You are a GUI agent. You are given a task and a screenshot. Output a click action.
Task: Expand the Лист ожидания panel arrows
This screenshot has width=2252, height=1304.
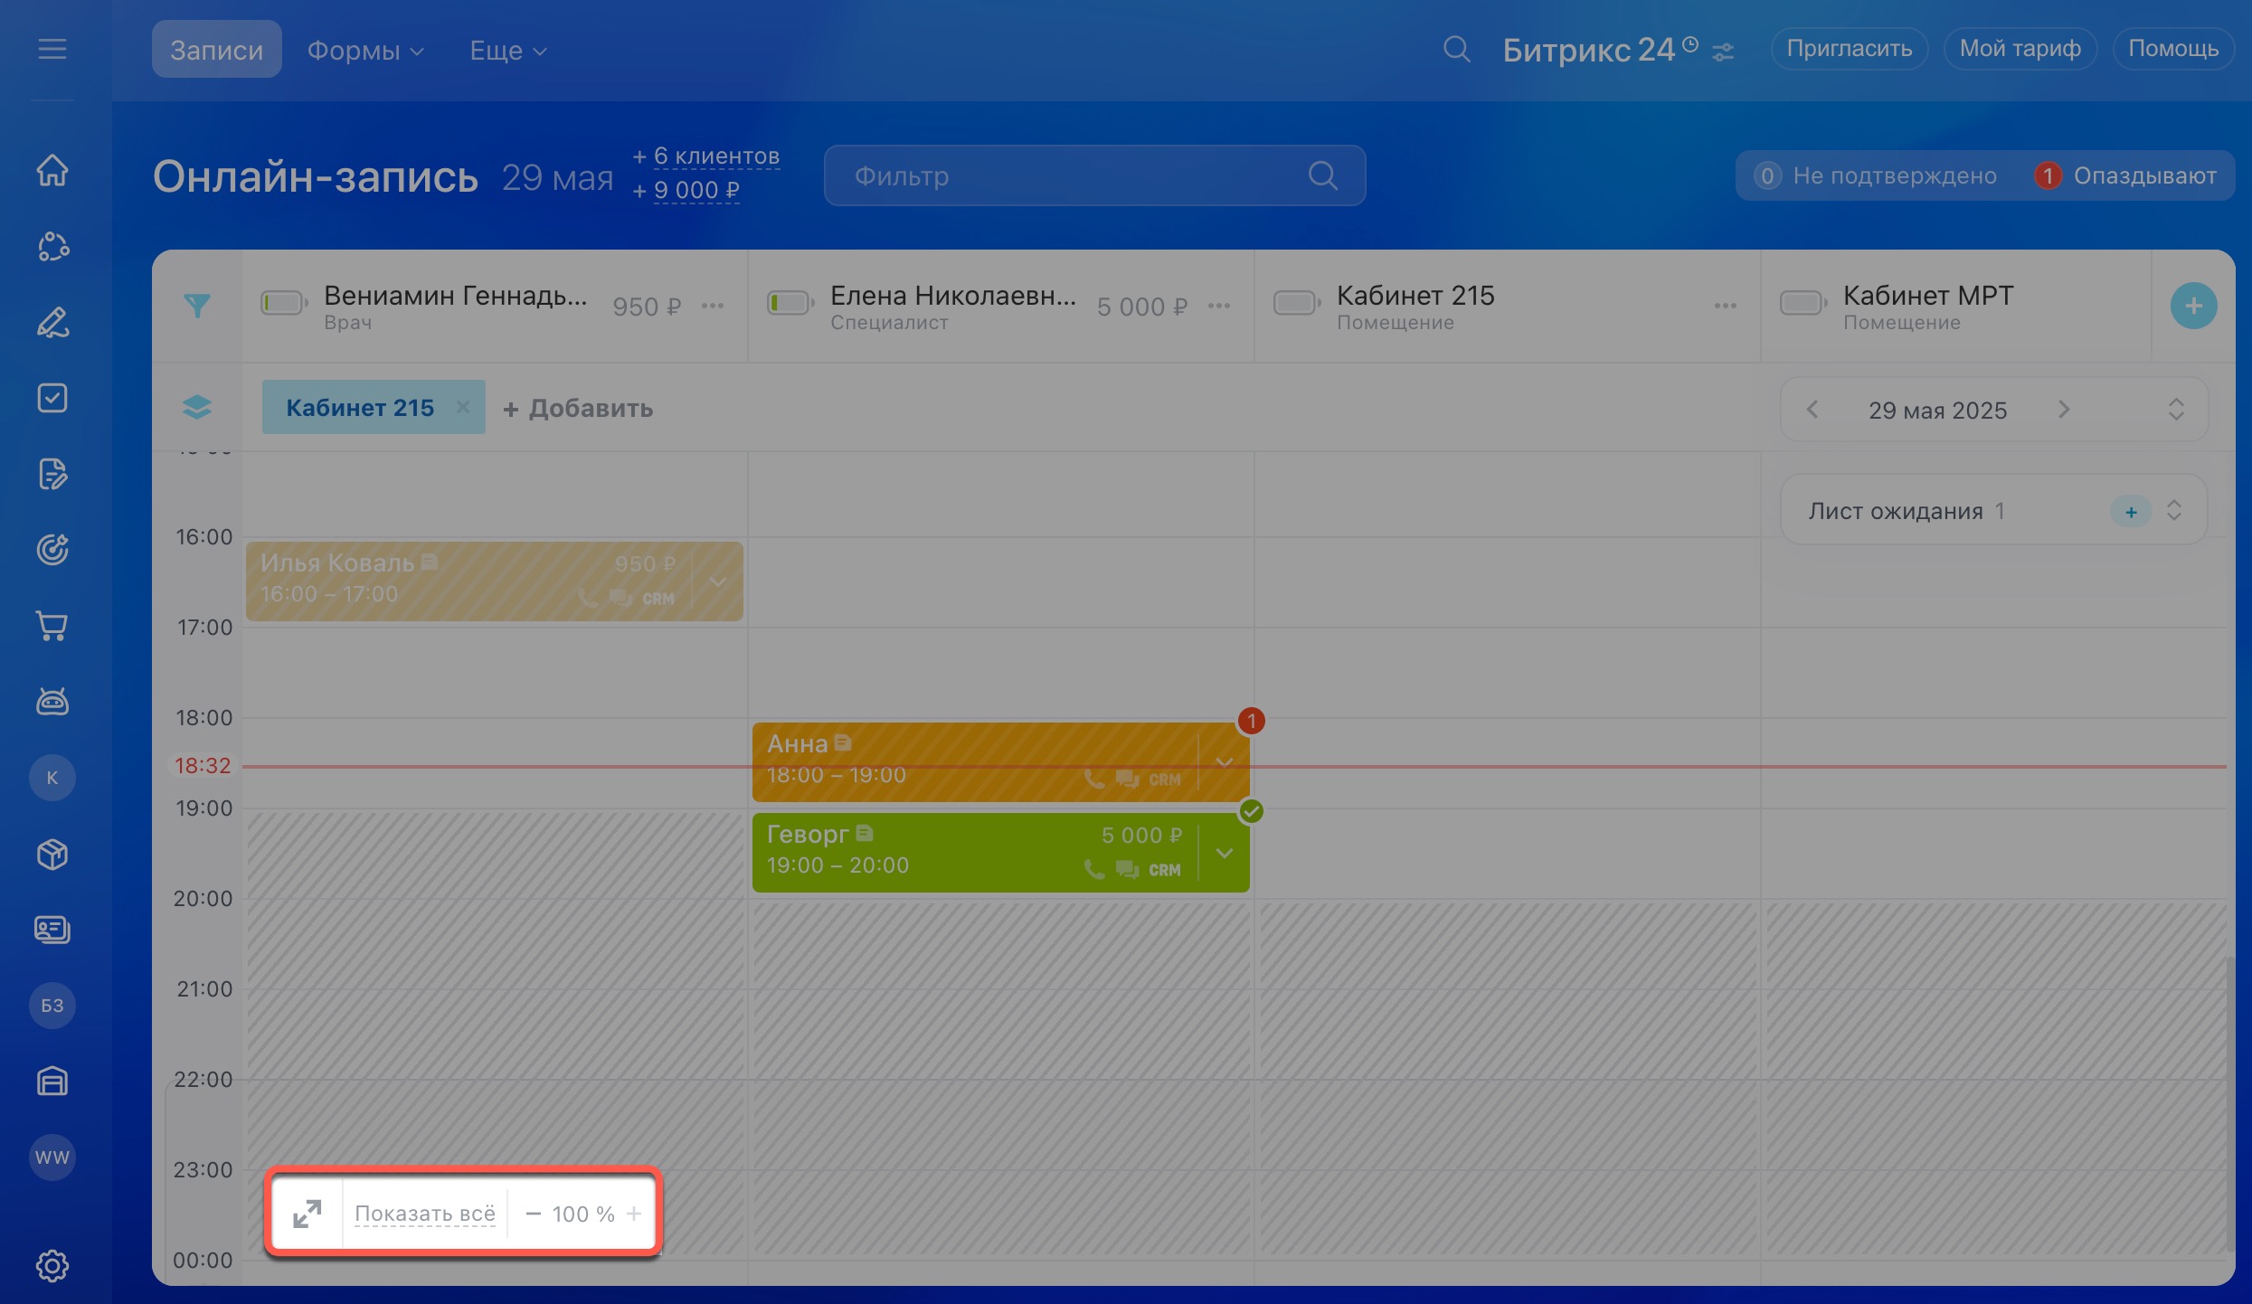click(x=2174, y=511)
